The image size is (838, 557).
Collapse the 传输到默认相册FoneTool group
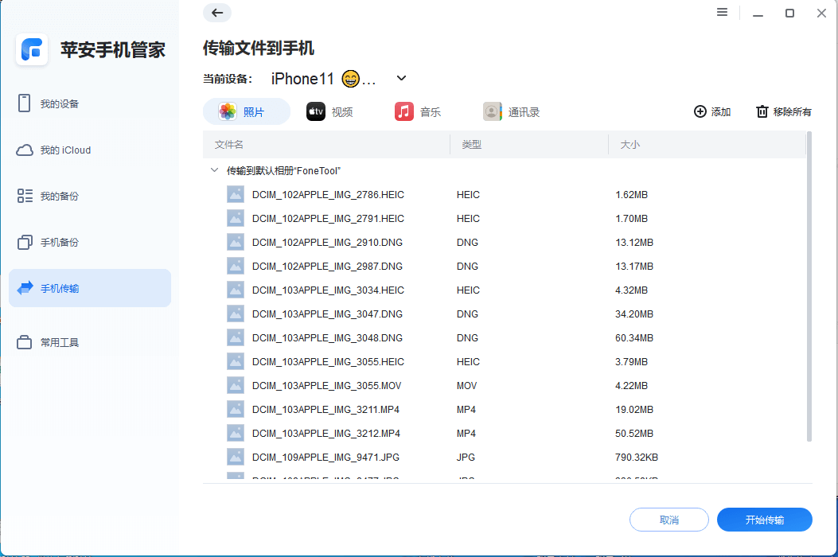coord(213,169)
